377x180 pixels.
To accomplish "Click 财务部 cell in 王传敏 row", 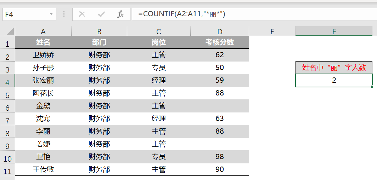I will tap(99, 169).
